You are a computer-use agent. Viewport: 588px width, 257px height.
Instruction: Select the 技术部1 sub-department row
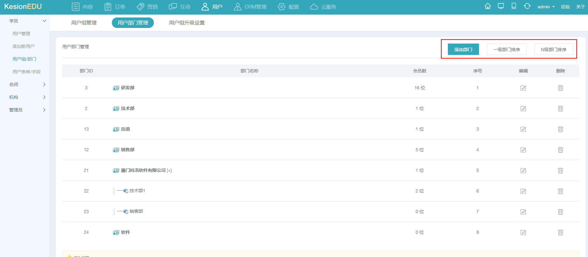tap(137, 191)
